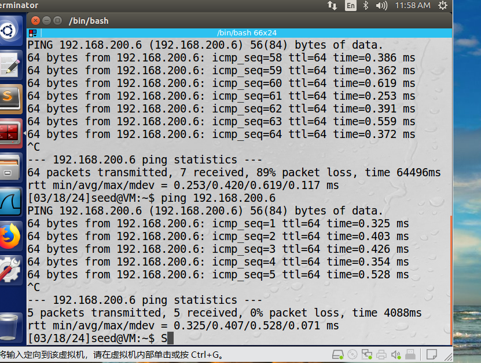Open the Ubuntu Dash search launcher
481x363 pixels.
click(x=10, y=31)
